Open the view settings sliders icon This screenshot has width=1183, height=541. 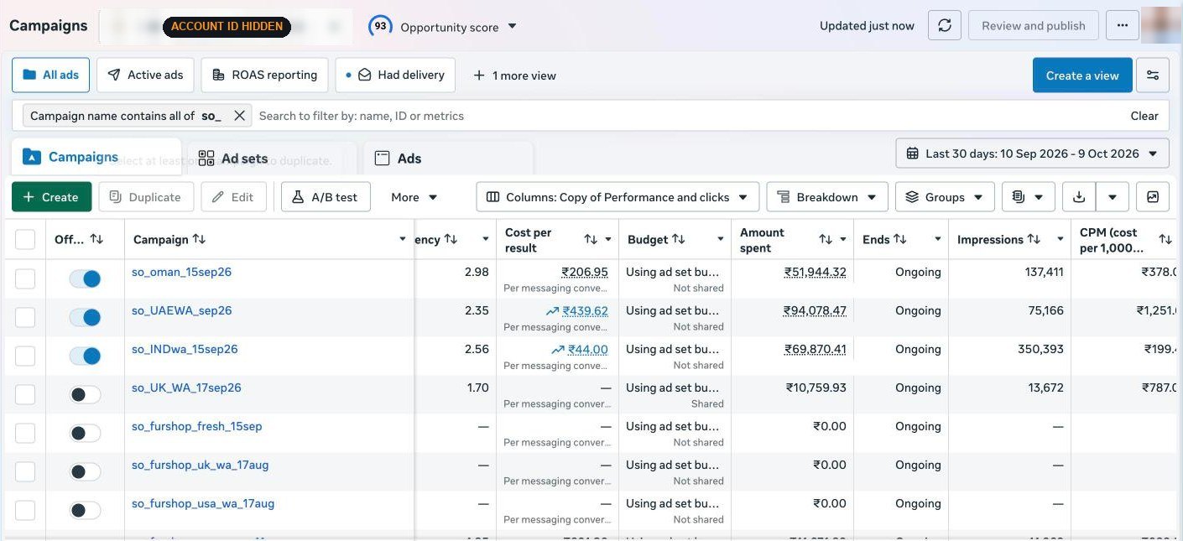[1153, 75]
